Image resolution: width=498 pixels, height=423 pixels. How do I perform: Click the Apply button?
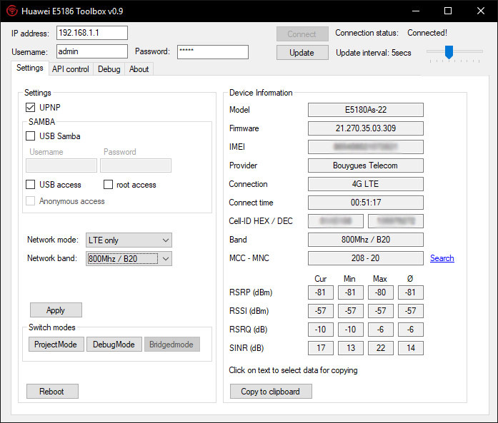56,310
